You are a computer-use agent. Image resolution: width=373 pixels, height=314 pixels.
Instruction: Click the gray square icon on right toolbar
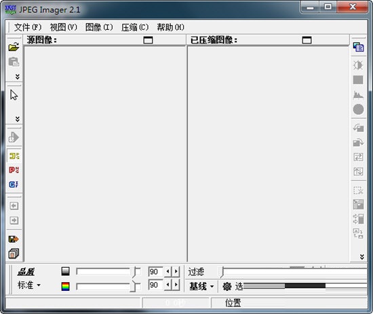pyautogui.click(x=358, y=80)
